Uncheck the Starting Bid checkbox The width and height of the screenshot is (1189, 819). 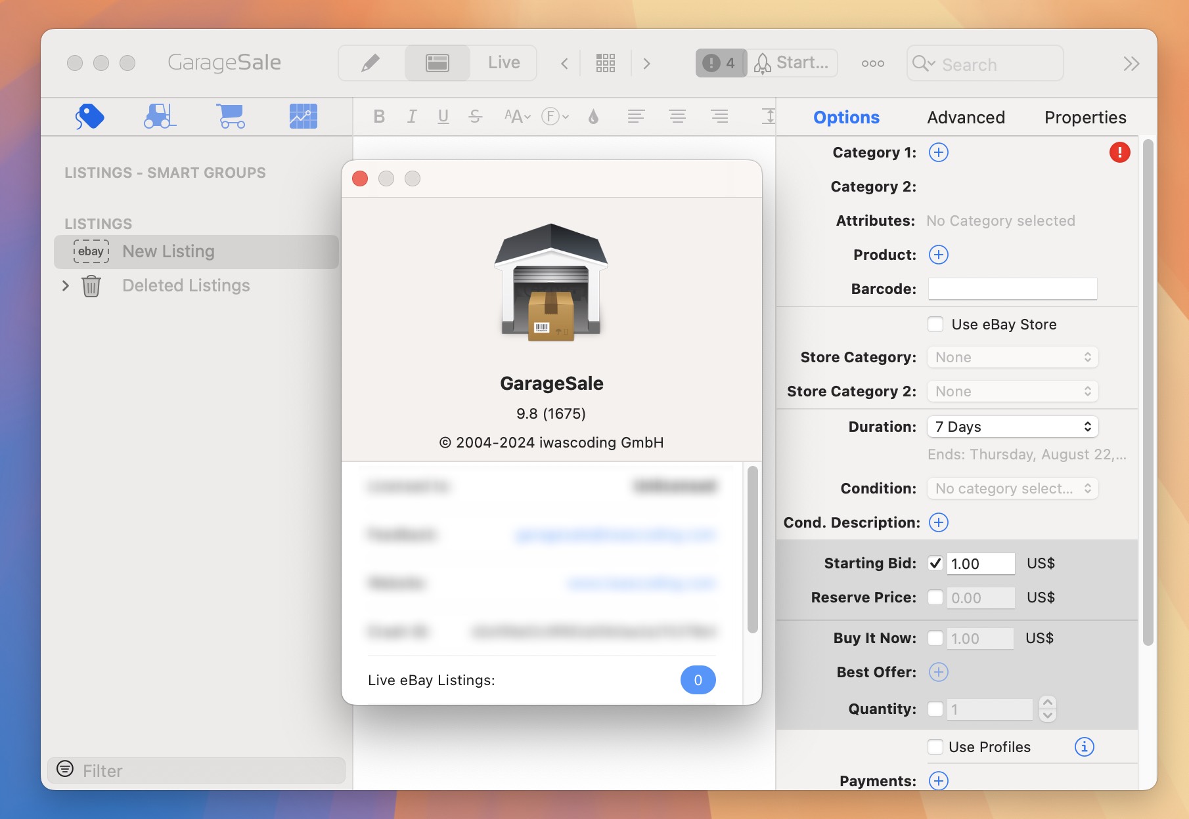click(x=935, y=563)
